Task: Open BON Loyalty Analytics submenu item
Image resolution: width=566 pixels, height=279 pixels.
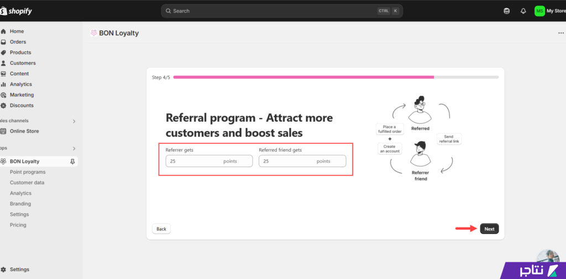Action: pos(20,193)
